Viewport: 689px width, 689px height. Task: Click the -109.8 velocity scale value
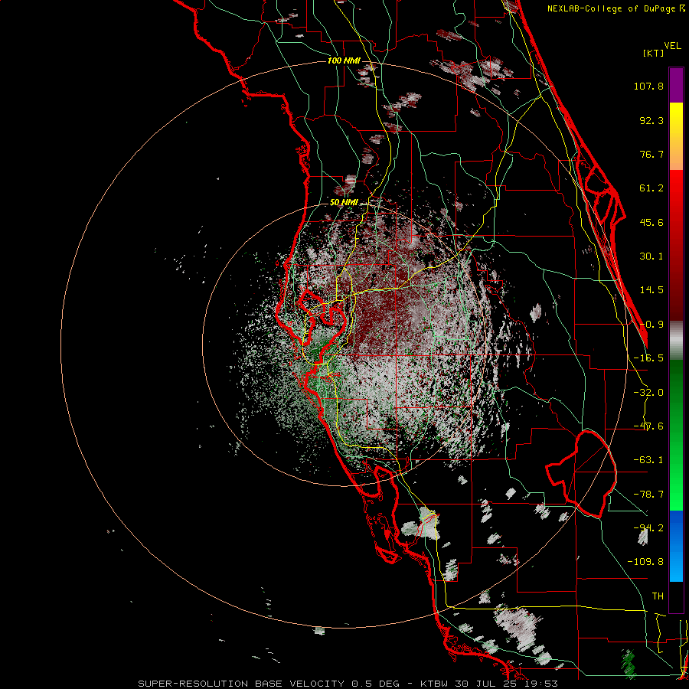[x=645, y=562]
